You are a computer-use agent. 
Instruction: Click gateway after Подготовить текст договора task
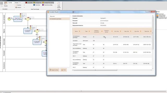pos(28,19)
